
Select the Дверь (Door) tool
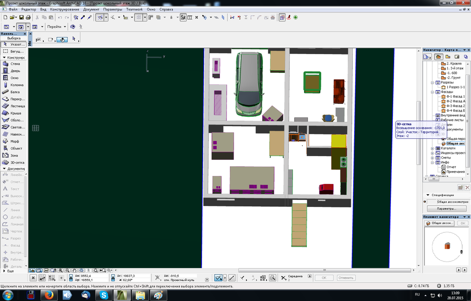point(13,71)
